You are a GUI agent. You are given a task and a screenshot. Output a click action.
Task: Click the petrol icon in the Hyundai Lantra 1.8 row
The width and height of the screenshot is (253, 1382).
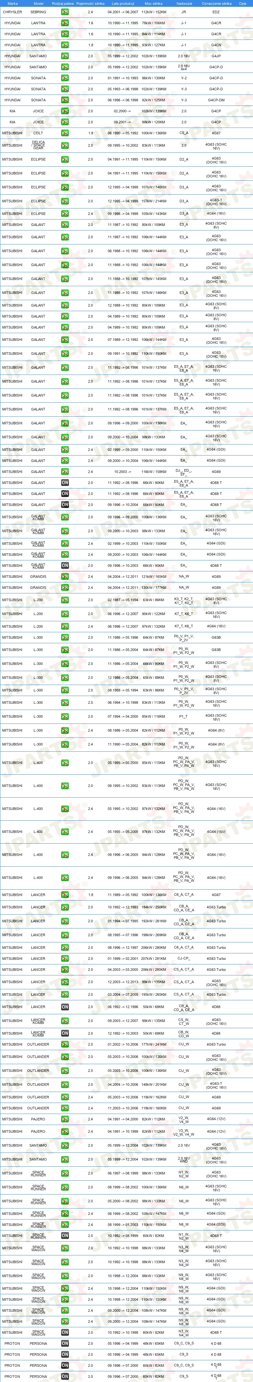[64, 45]
